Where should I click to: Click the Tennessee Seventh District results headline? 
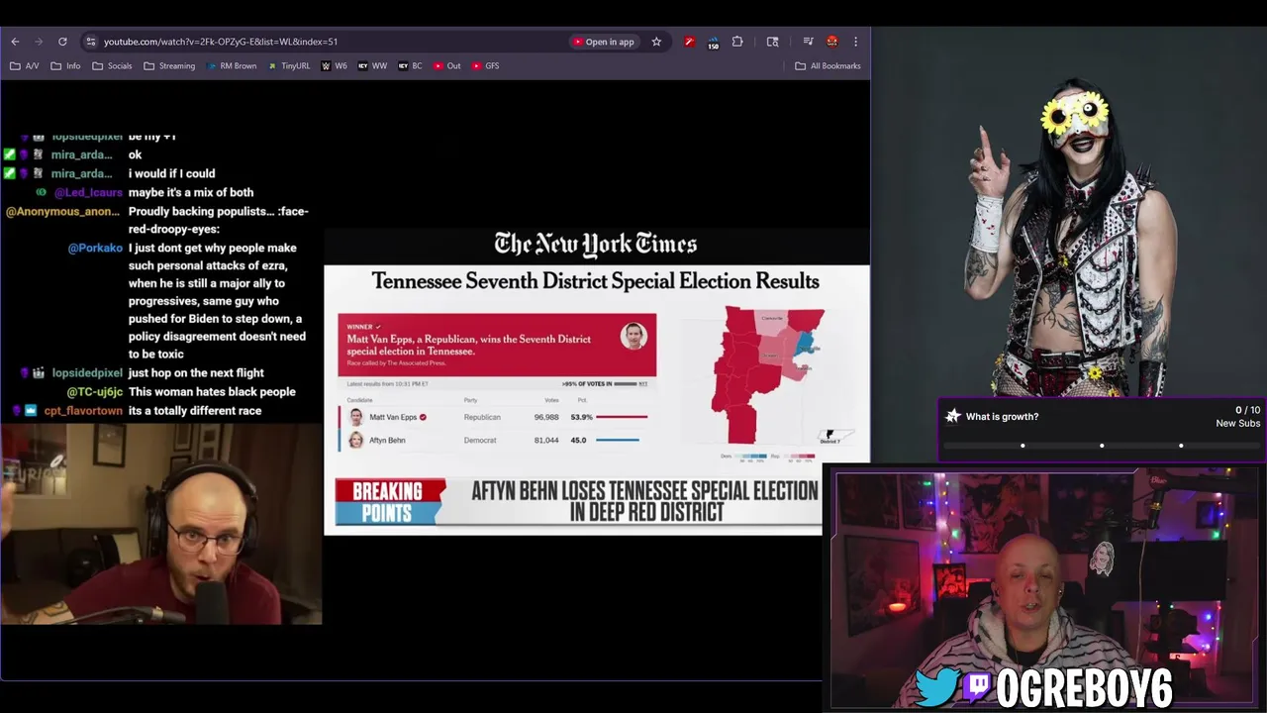click(x=596, y=281)
